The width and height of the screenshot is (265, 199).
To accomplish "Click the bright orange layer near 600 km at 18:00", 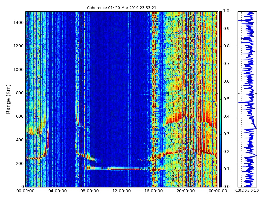I will tap(174, 118).
